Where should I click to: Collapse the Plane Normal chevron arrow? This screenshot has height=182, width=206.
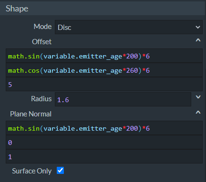pyautogui.click(x=198, y=113)
